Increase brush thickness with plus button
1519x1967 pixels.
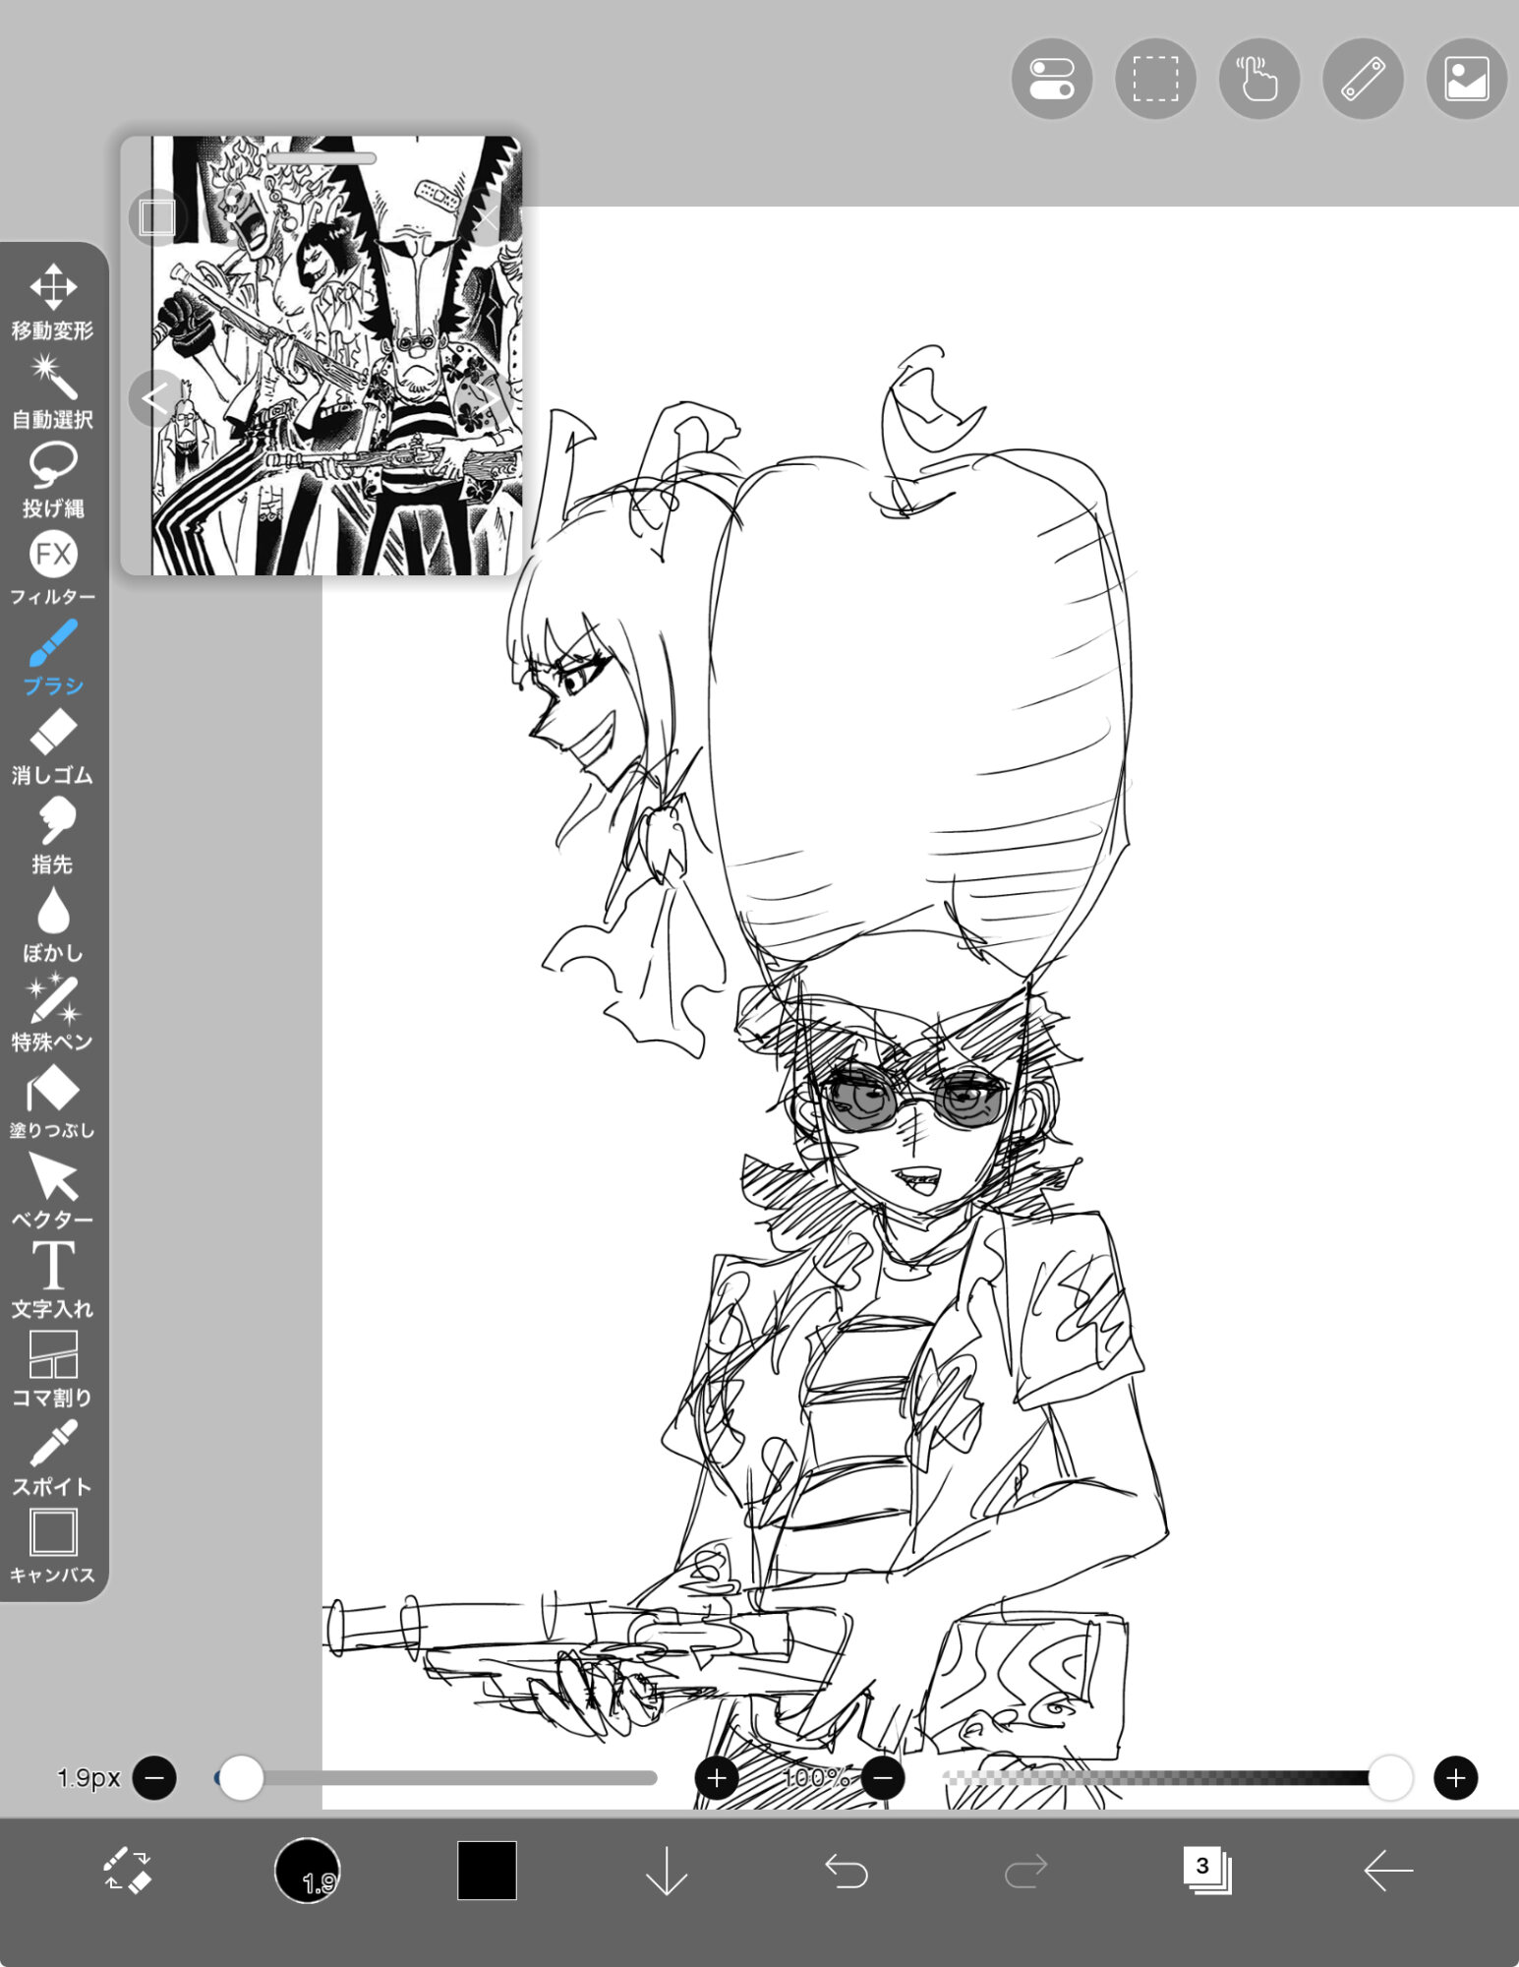[x=717, y=1778]
